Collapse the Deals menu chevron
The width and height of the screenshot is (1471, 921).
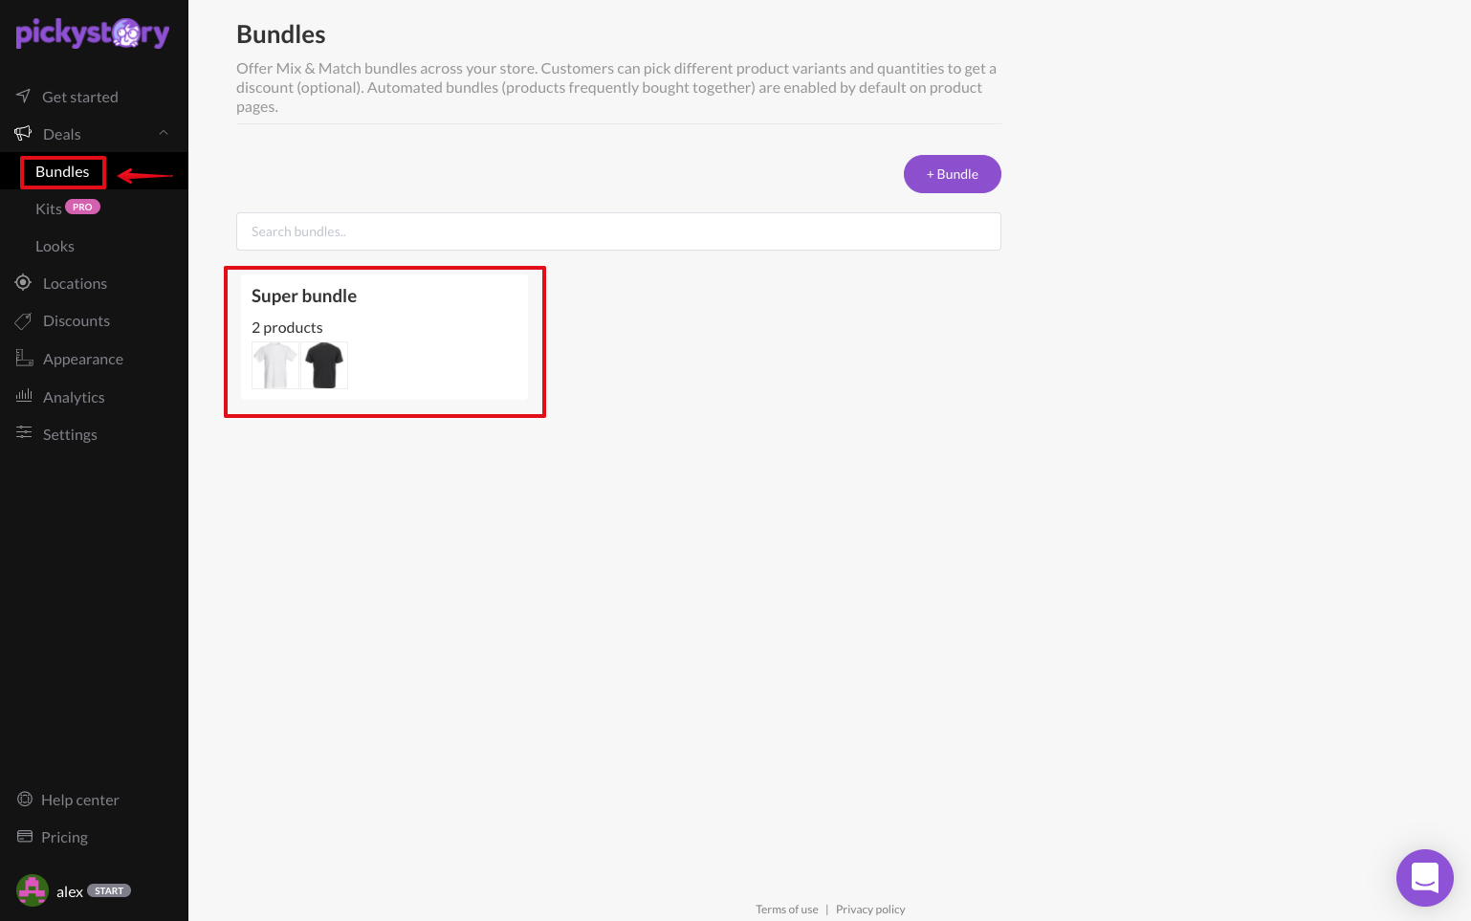tap(164, 133)
